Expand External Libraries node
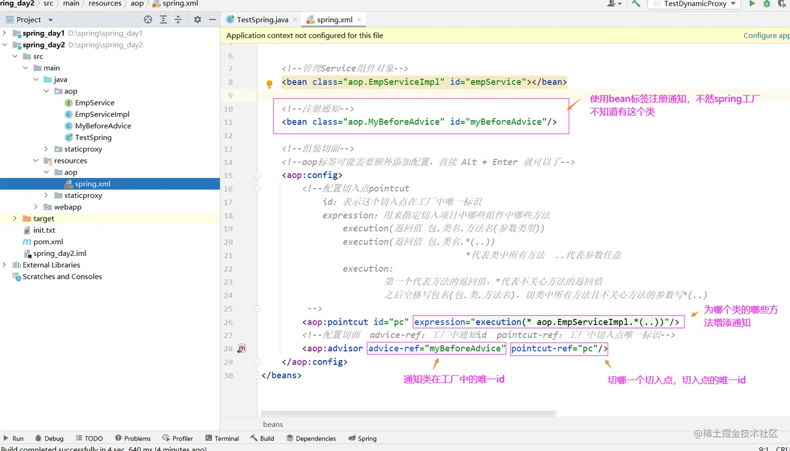790x451 pixels. pyautogui.click(x=5, y=265)
